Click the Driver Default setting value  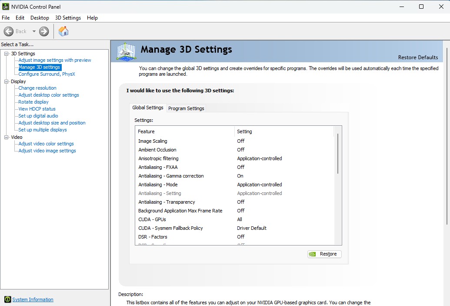click(x=252, y=228)
